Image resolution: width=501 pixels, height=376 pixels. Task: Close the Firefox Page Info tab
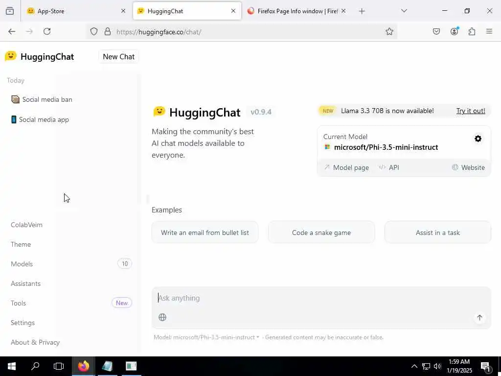[343, 11]
